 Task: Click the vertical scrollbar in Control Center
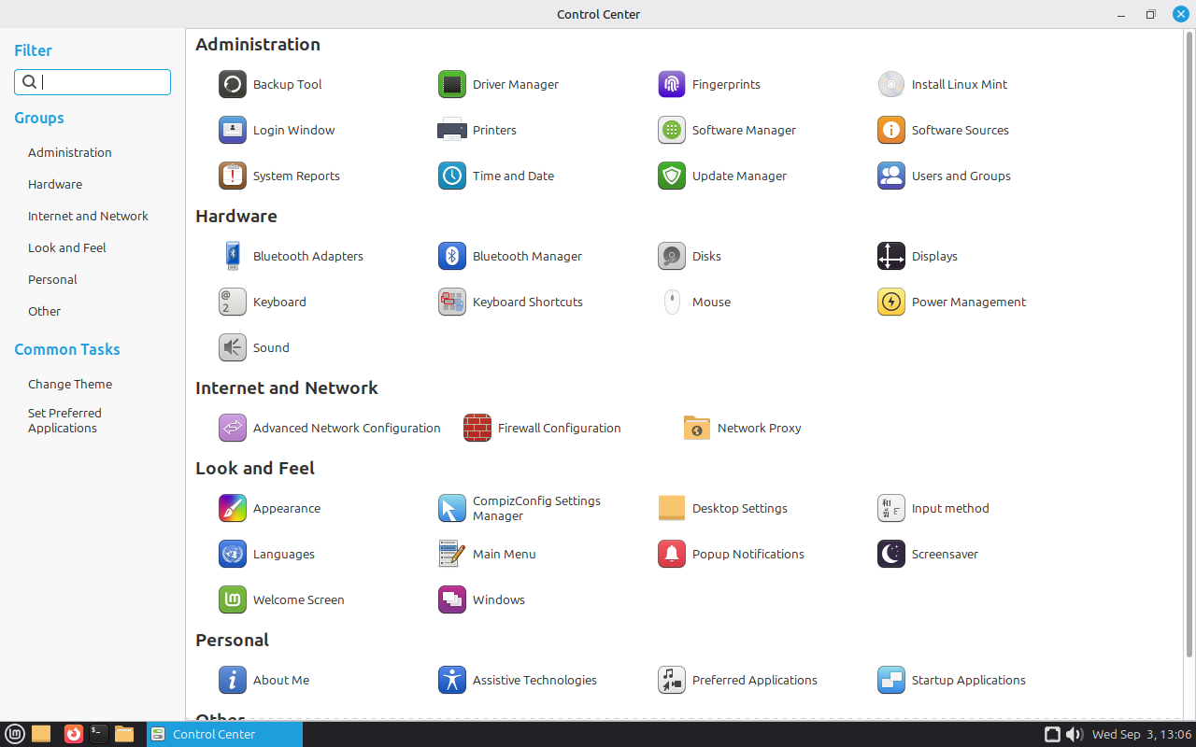click(1189, 345)
